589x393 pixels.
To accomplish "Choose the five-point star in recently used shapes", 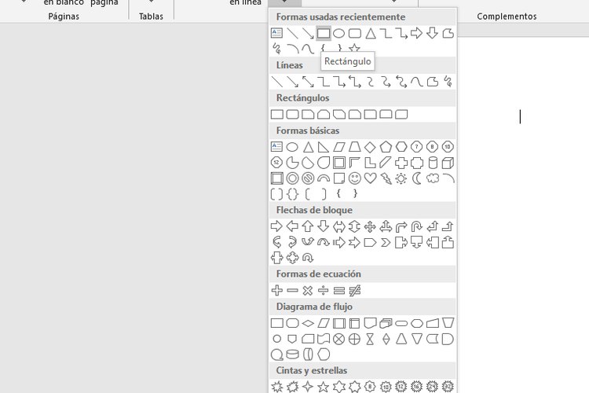I will (x=354, y=49).
